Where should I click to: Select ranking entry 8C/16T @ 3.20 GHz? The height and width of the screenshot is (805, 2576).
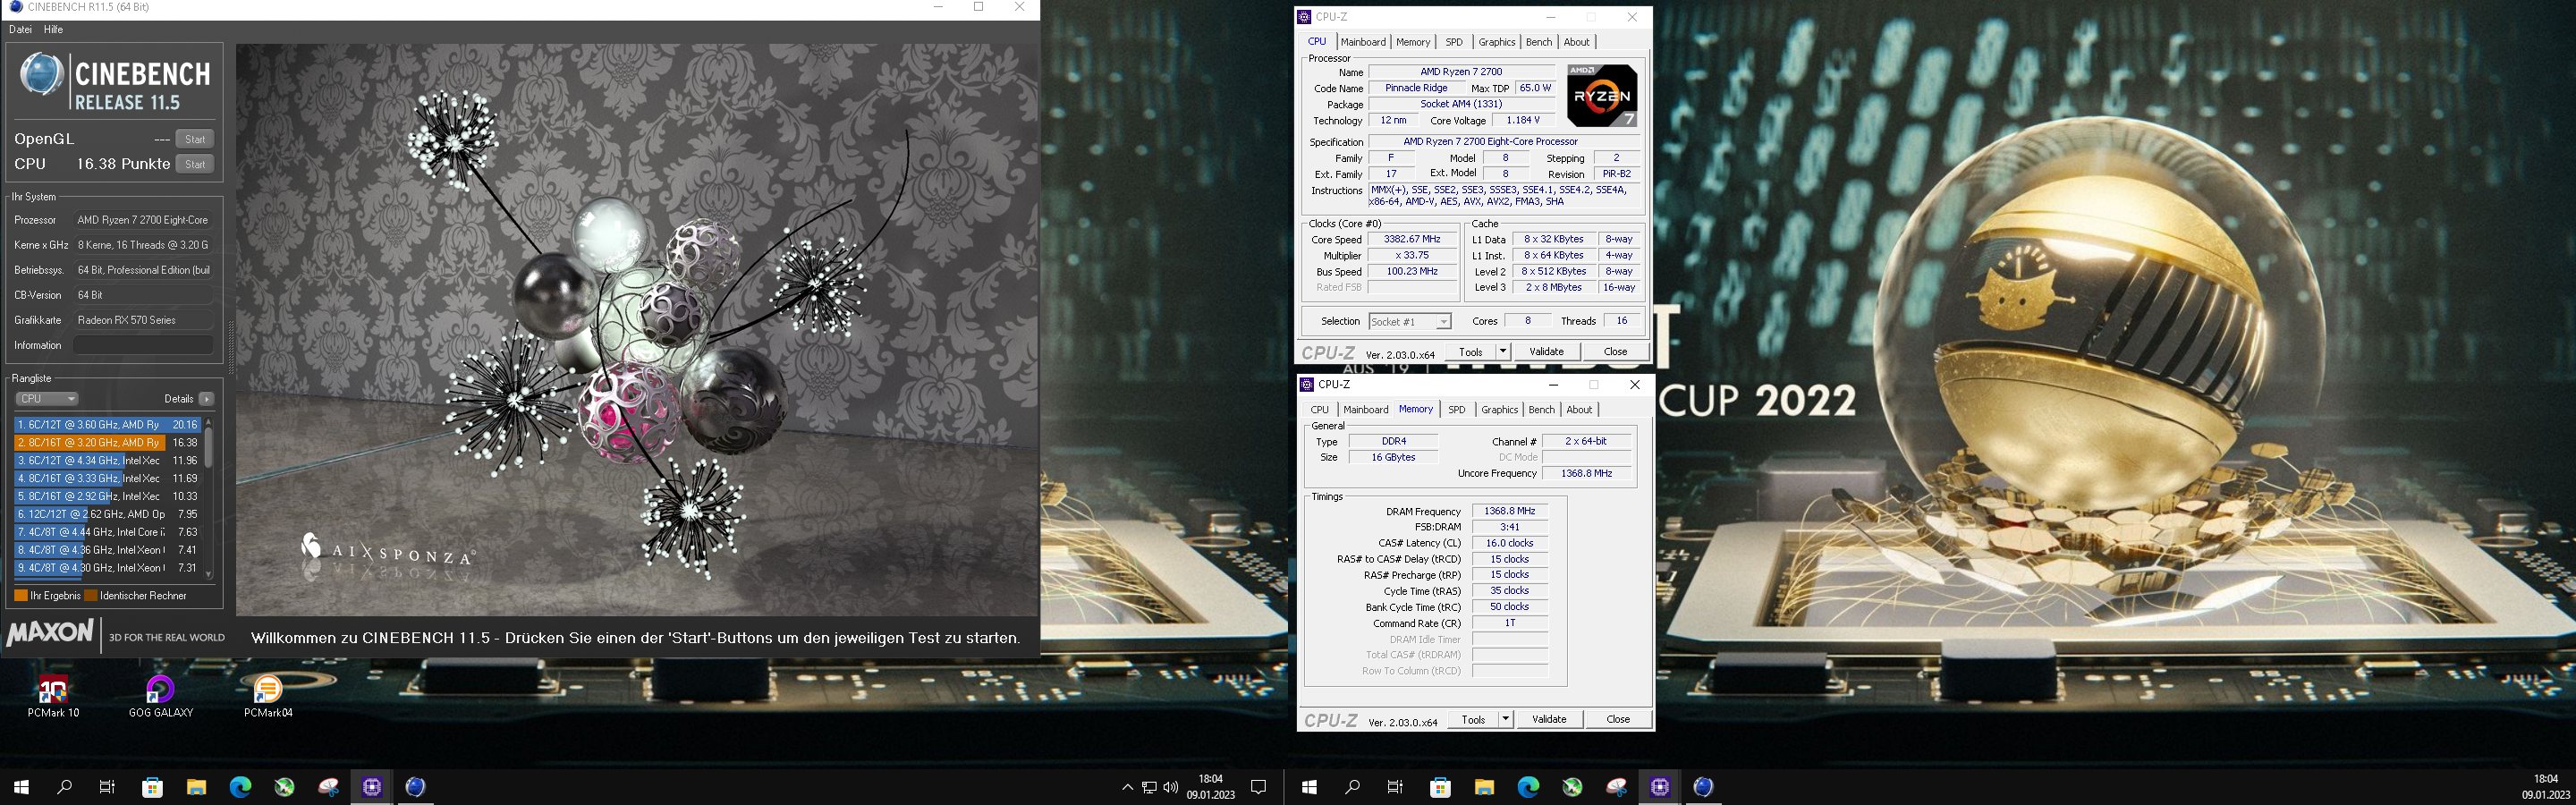[x=107, y=442]
